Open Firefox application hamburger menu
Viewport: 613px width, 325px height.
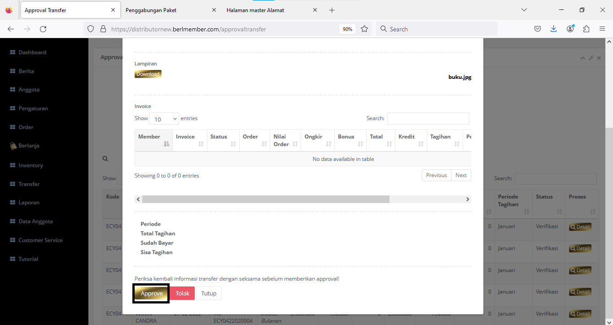(602, 29)
